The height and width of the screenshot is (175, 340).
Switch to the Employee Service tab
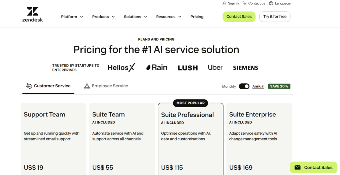point(110,86)
